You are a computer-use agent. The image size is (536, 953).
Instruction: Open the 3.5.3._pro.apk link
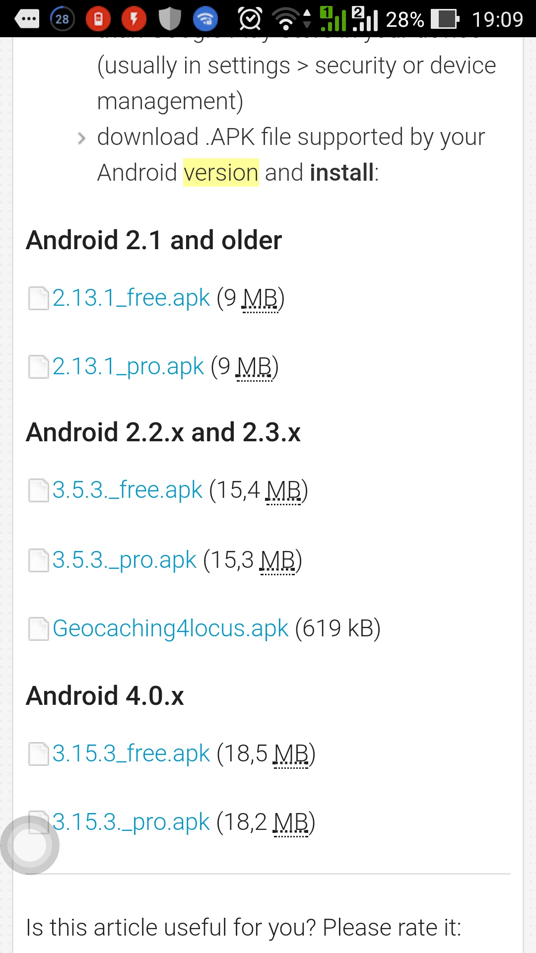tap(124, 560)
